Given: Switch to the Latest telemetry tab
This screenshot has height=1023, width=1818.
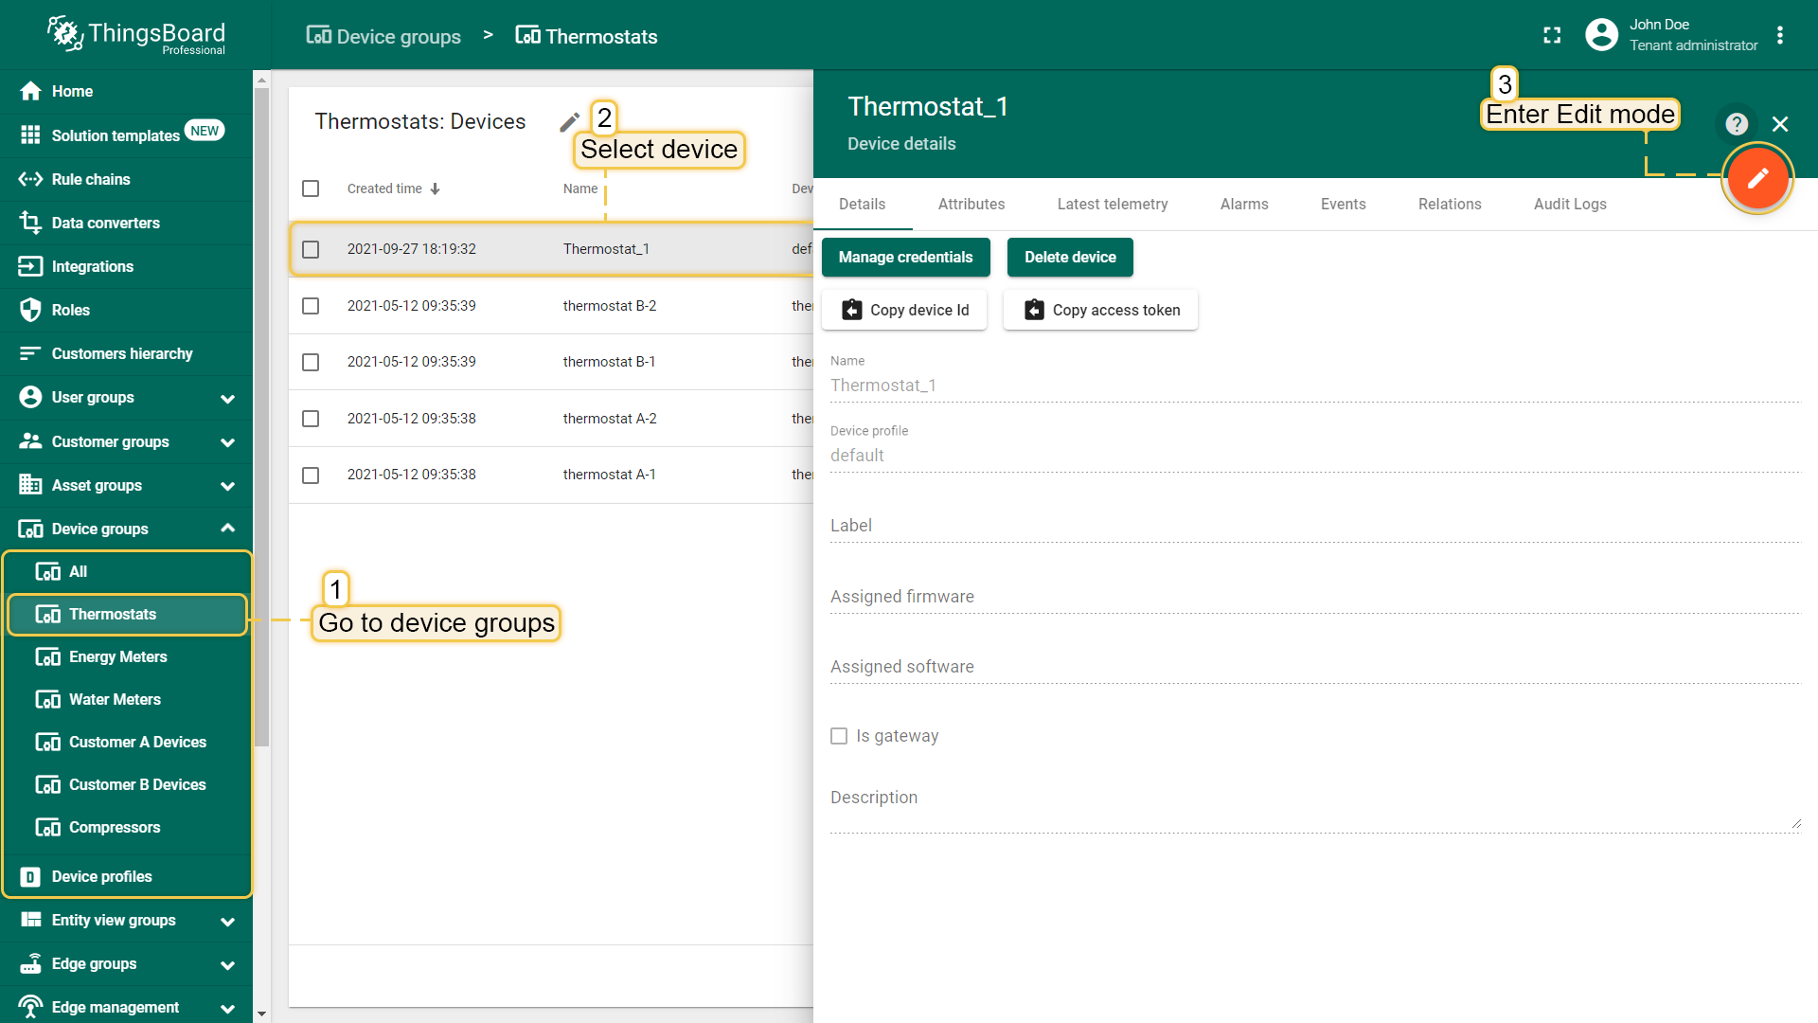Looking at the screenshot, I should click(1112, 204).
